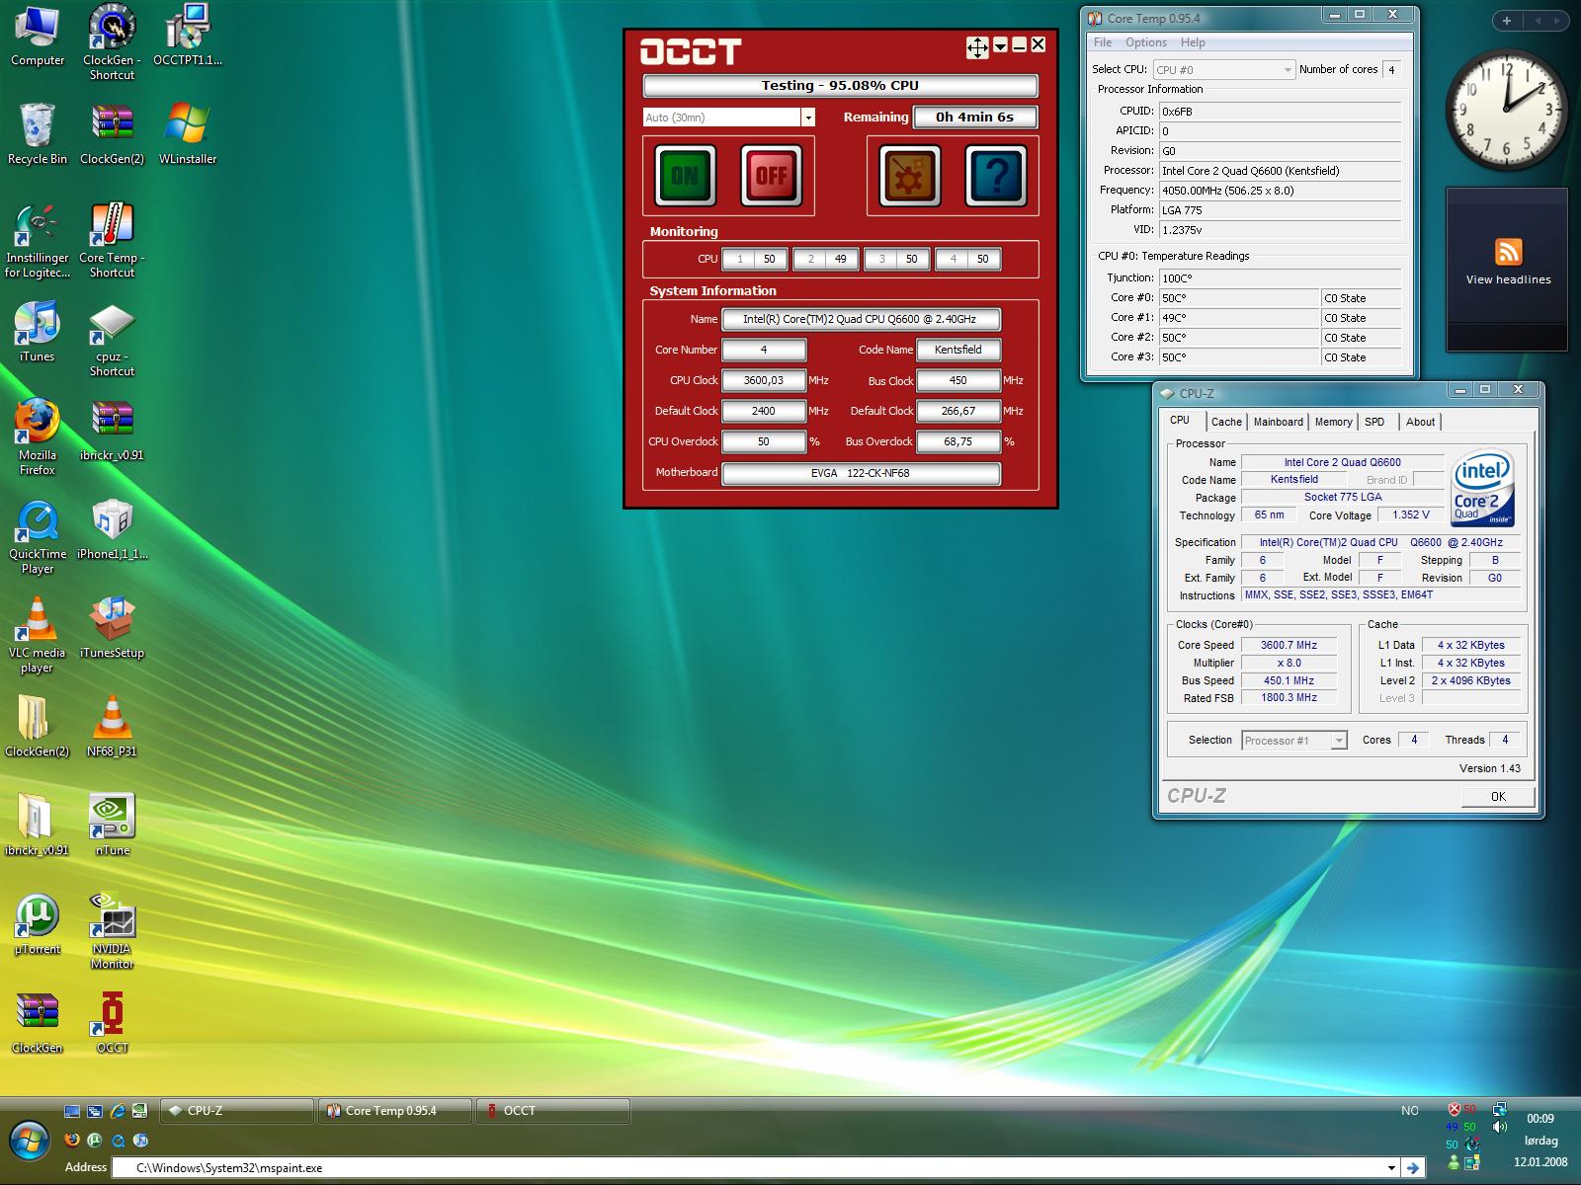Select the iTunesSetup desktop icon
The width and height of the screenshot is (1581, 1185).
click(112, 627)
